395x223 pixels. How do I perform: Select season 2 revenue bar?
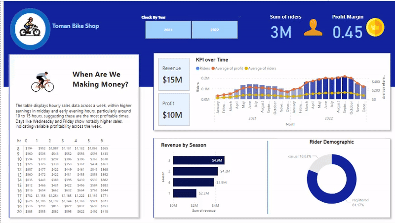[195, 171]
